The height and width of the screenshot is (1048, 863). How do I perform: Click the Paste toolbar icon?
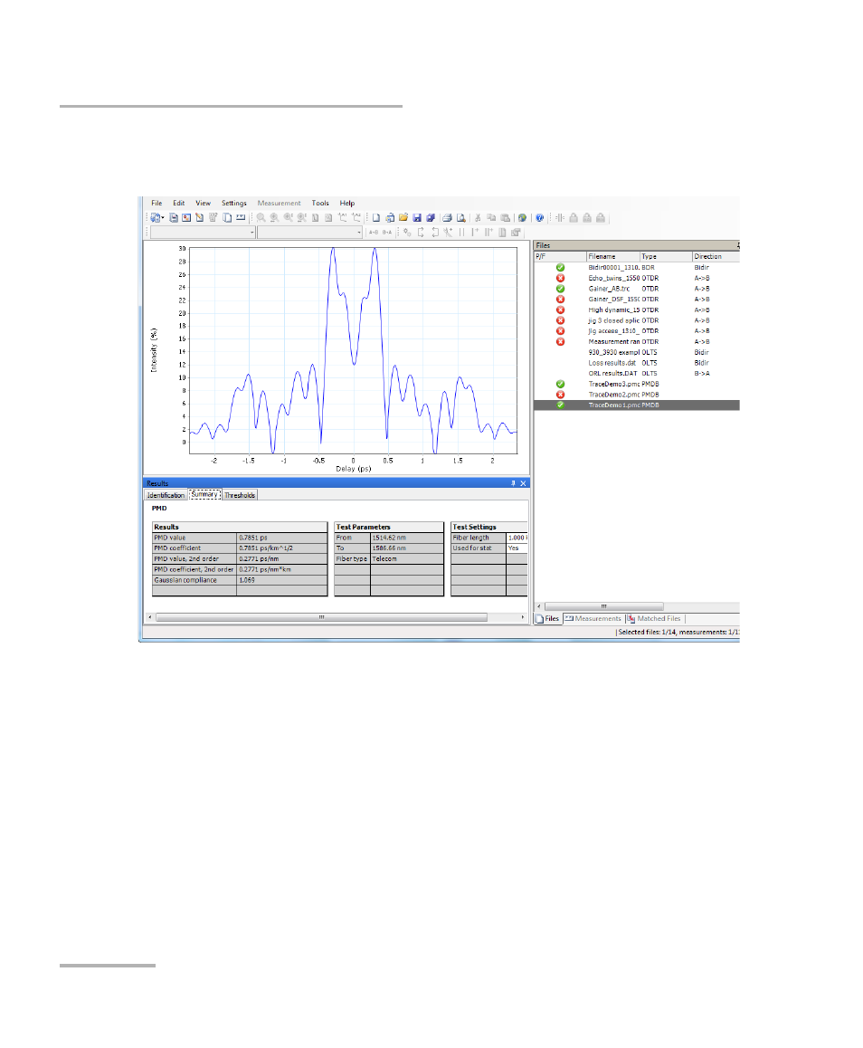click(505, 218)
